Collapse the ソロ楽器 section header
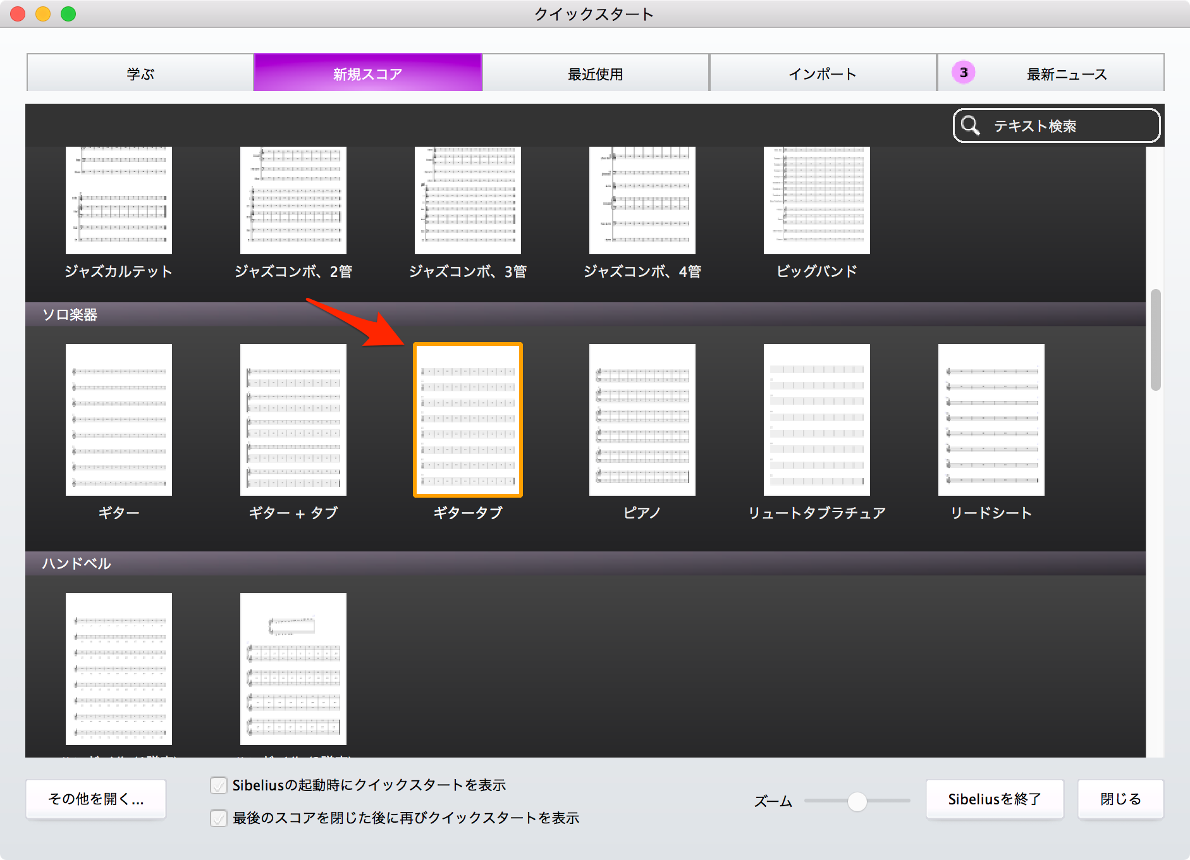 (x=586, y=314)
